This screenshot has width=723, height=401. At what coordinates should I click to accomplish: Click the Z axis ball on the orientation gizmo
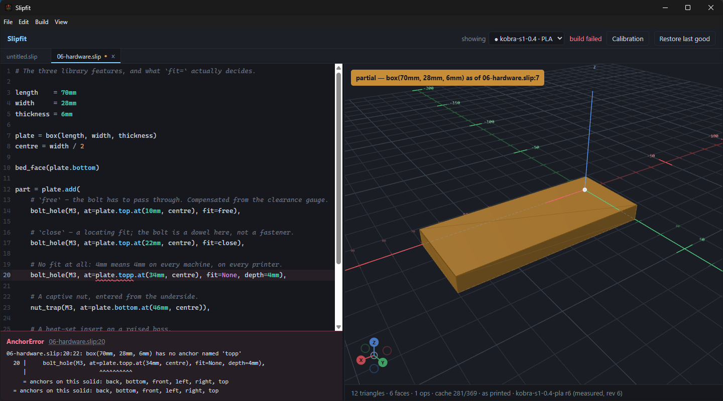pos(374,342)
